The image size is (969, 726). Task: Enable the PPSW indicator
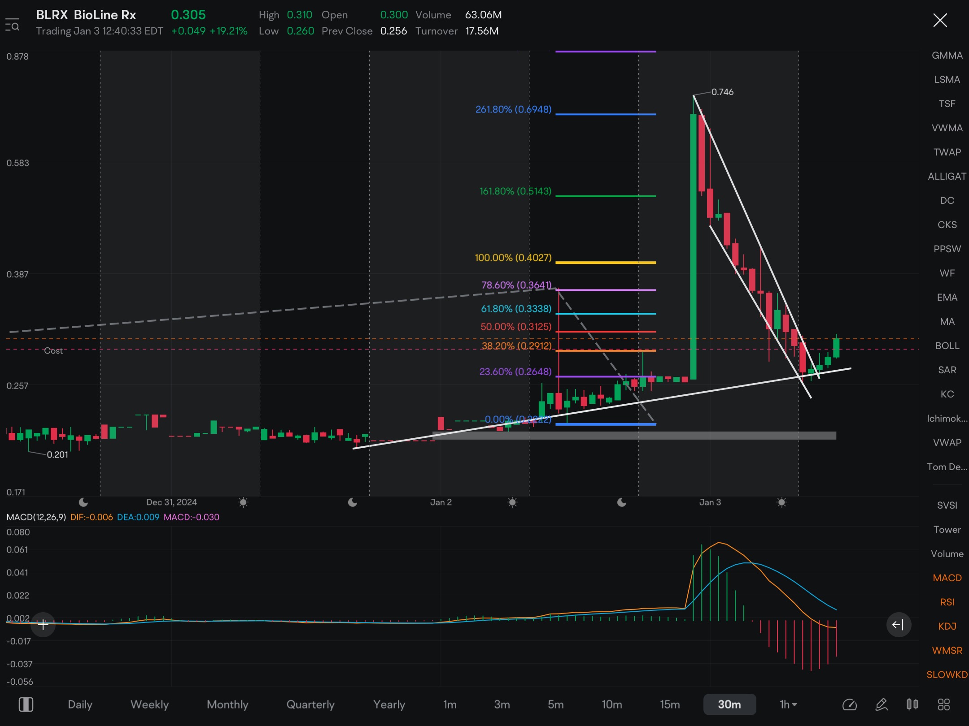(947, 249)
